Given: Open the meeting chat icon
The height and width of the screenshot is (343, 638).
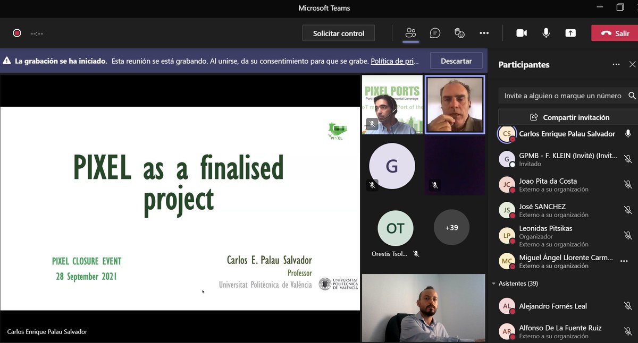Looking at the screenshot, I should tap(435, 33).
